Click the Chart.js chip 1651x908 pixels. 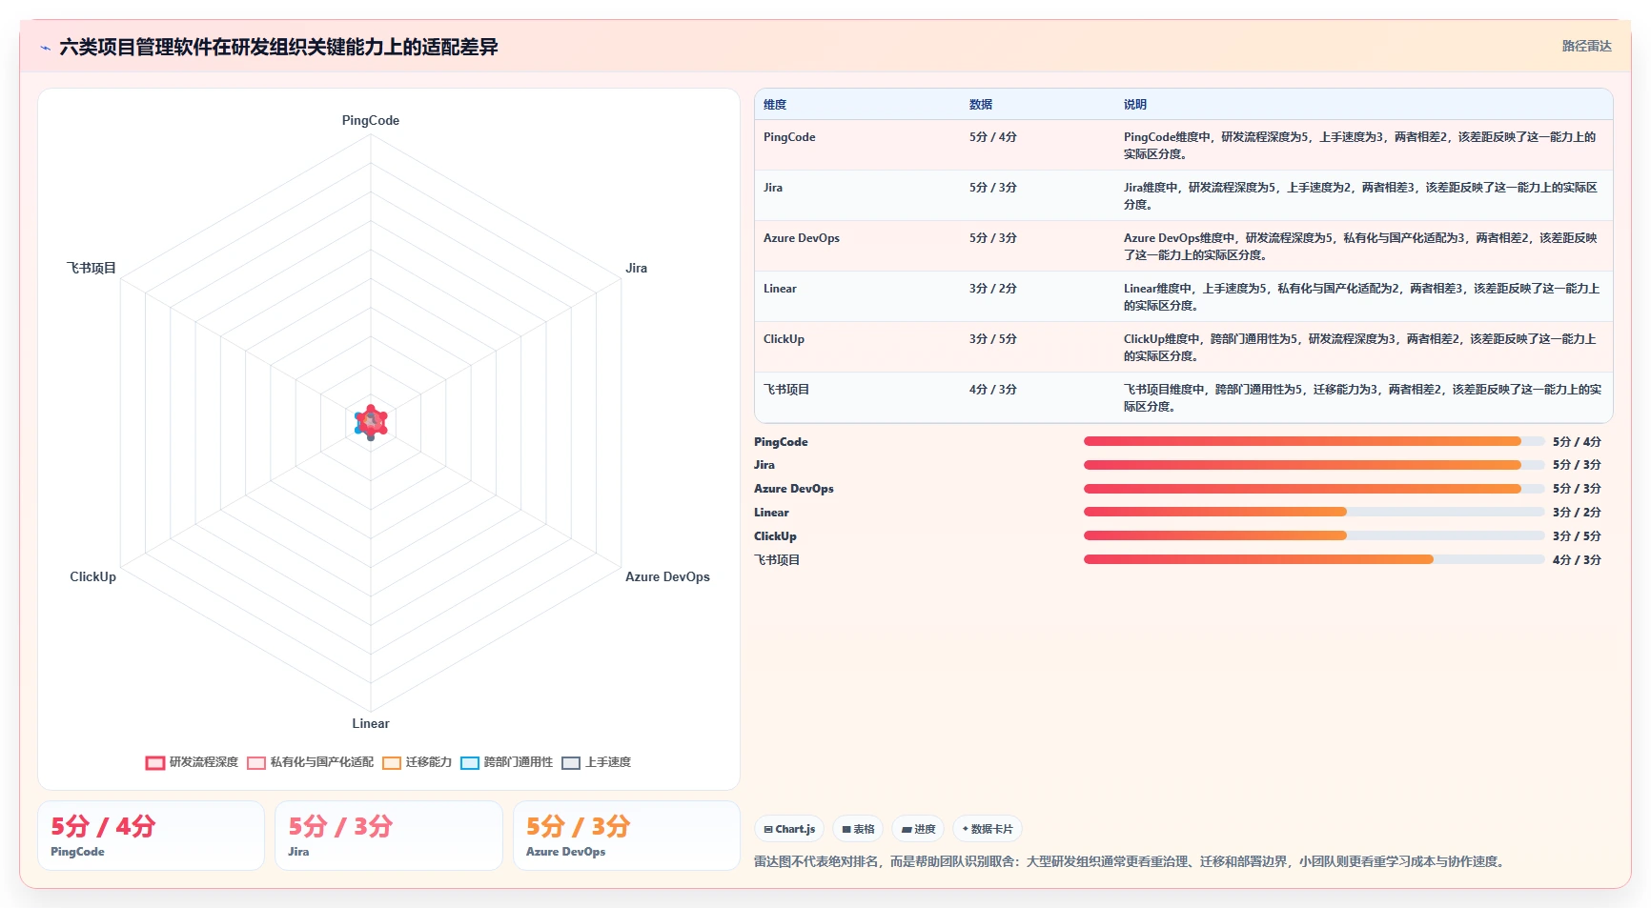789,829
